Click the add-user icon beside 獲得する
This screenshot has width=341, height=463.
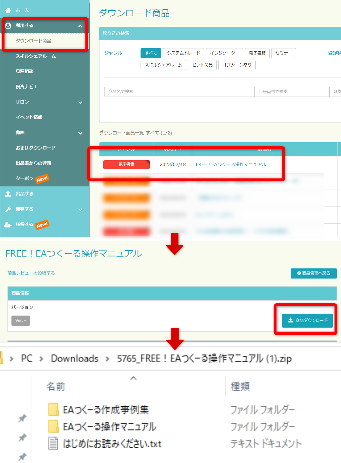point(8,225)
